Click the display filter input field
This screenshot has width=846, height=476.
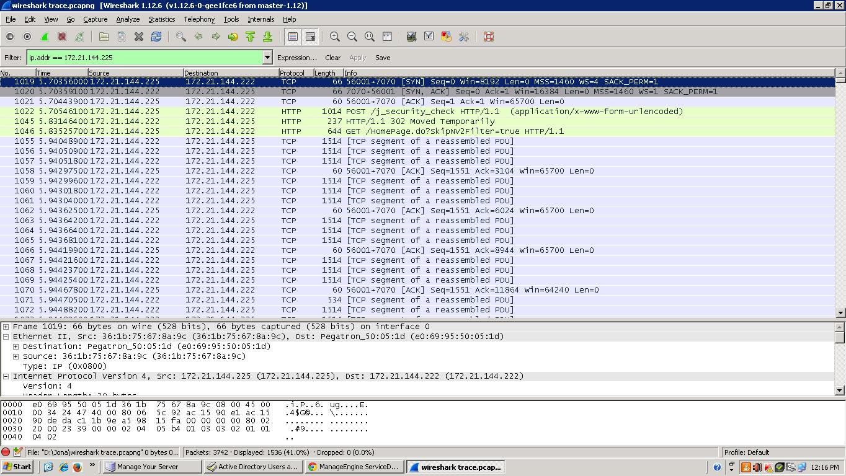point(145,58)
